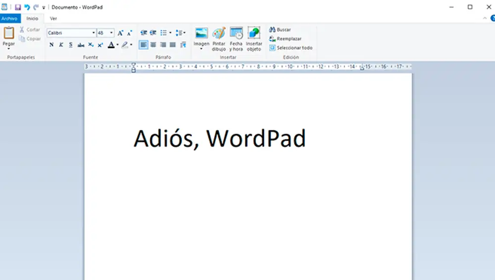The width and height of the screenshot is (495, 280).
Task: Open the line spacing dropdown arrow
Action: pyautogui.click(x=184, y=33)
